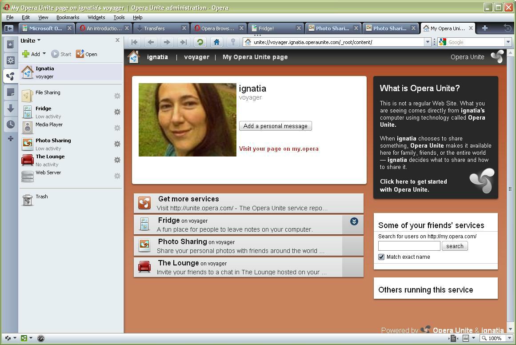Go to Home page icon
Screen dimensions: 516x345
216,42
